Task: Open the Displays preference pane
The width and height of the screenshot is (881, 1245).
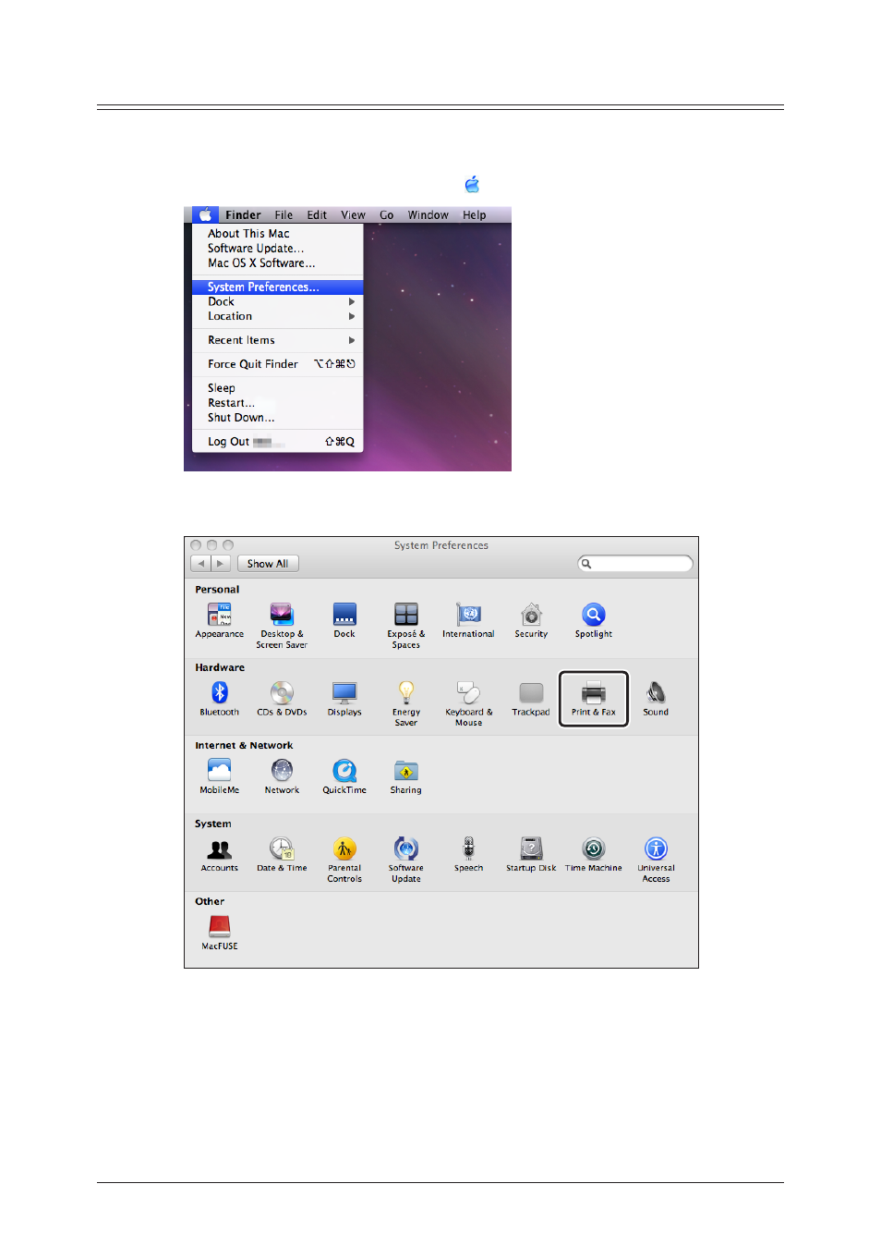Action: click(344, 699)
